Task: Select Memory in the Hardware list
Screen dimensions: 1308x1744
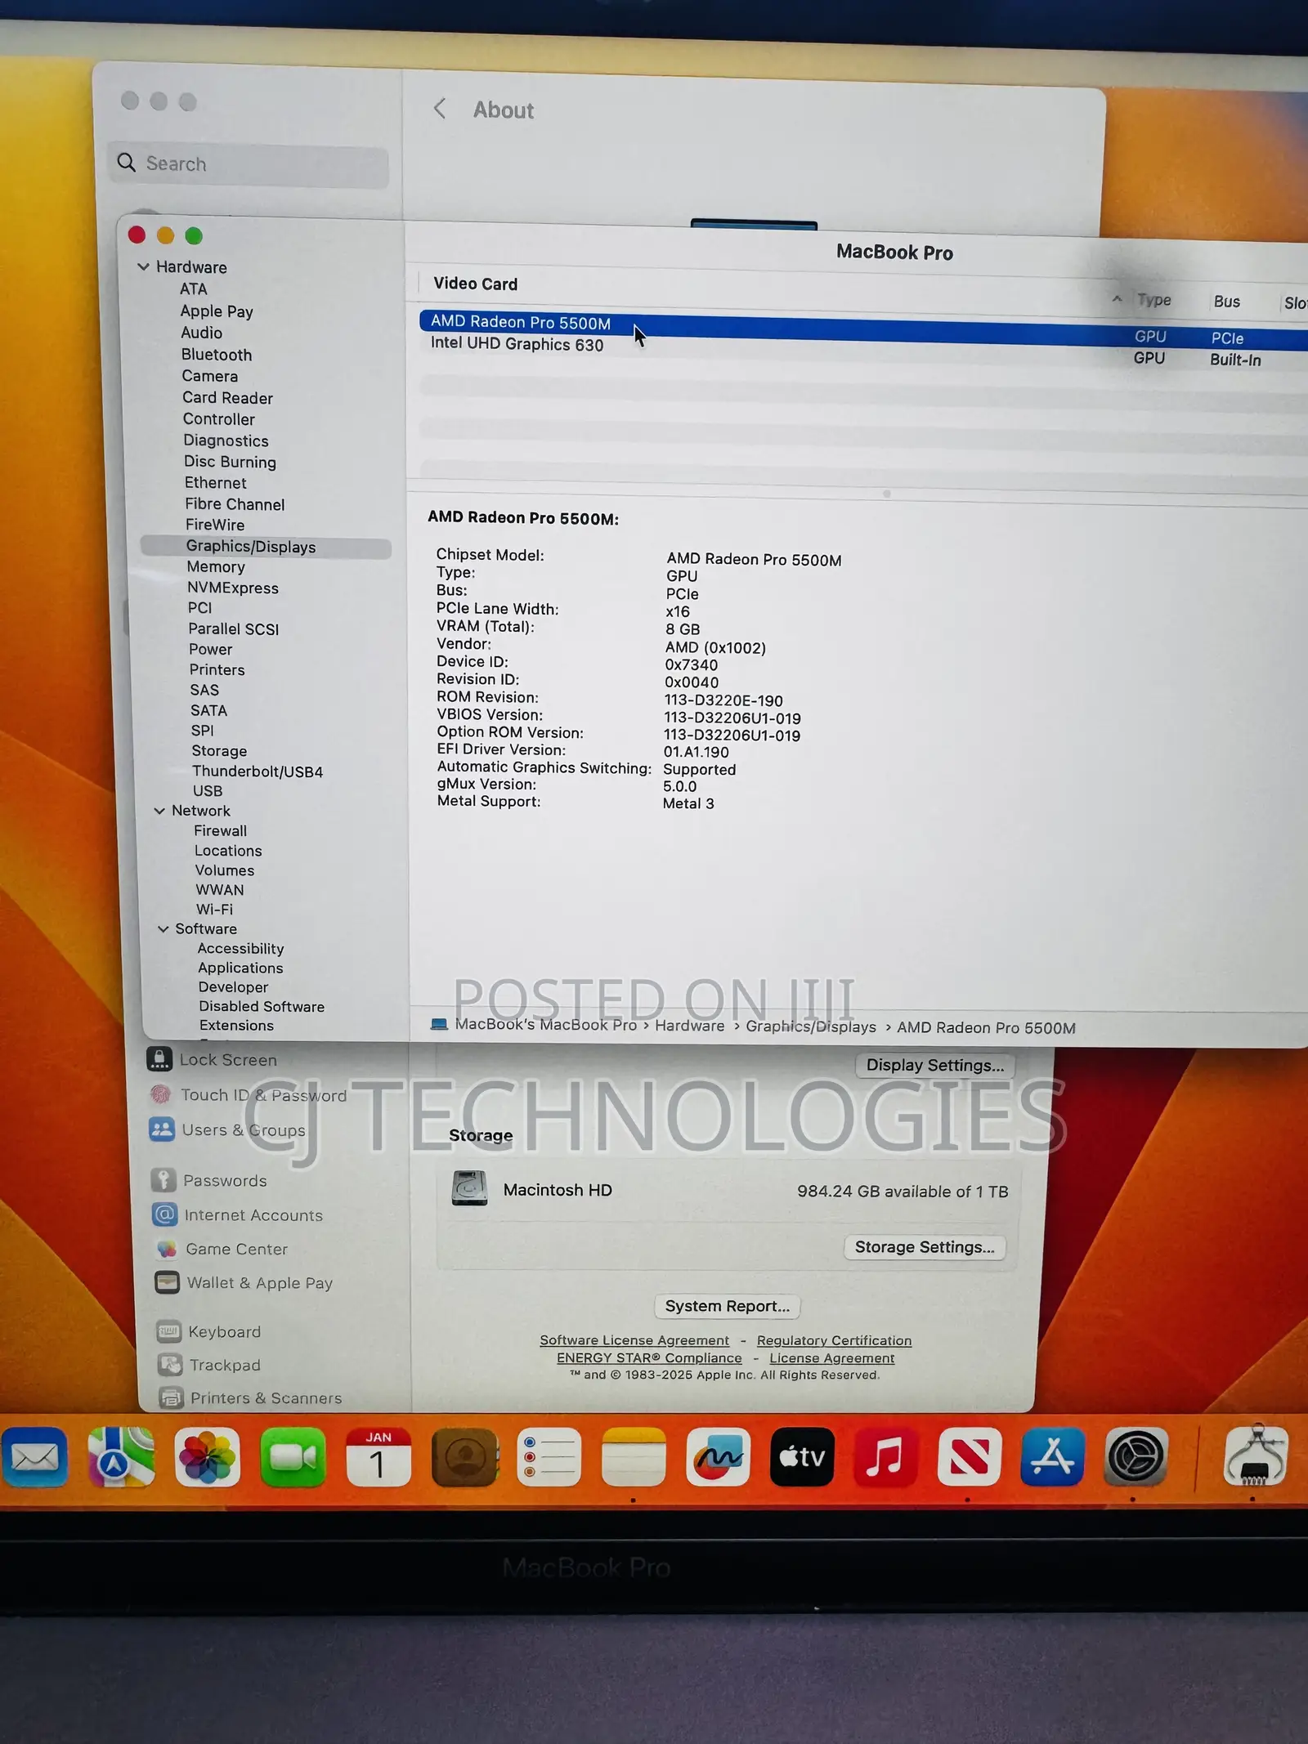Action: pos(216,566)
